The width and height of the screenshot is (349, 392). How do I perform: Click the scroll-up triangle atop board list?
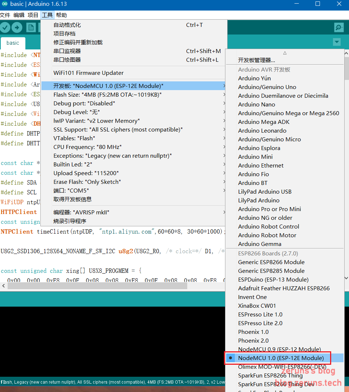pos(285,53)
